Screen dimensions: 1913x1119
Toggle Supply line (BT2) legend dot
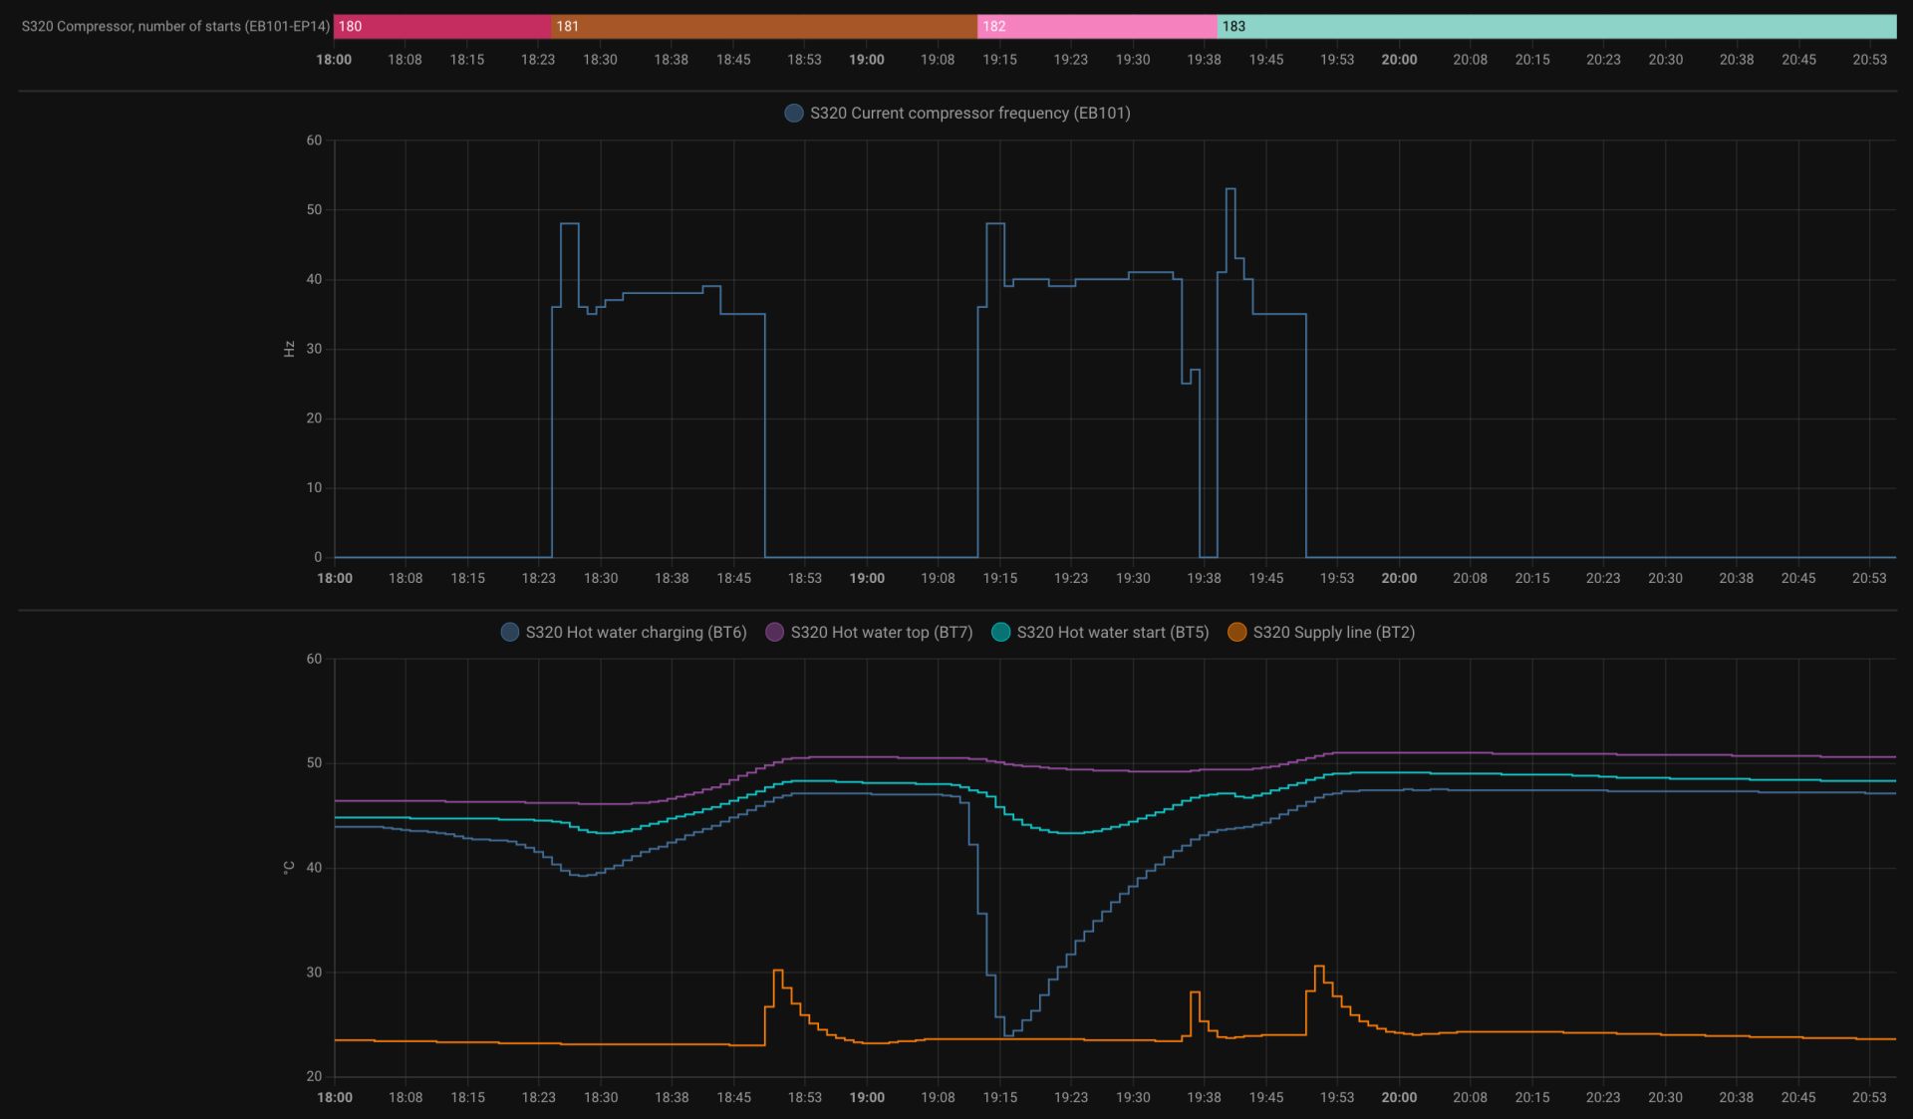click(x=1236, y=633)
